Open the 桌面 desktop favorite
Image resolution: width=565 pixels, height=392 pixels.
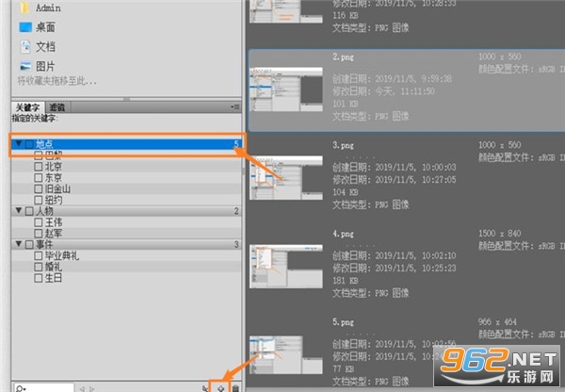pyautogui.click(x=37, y=27)
